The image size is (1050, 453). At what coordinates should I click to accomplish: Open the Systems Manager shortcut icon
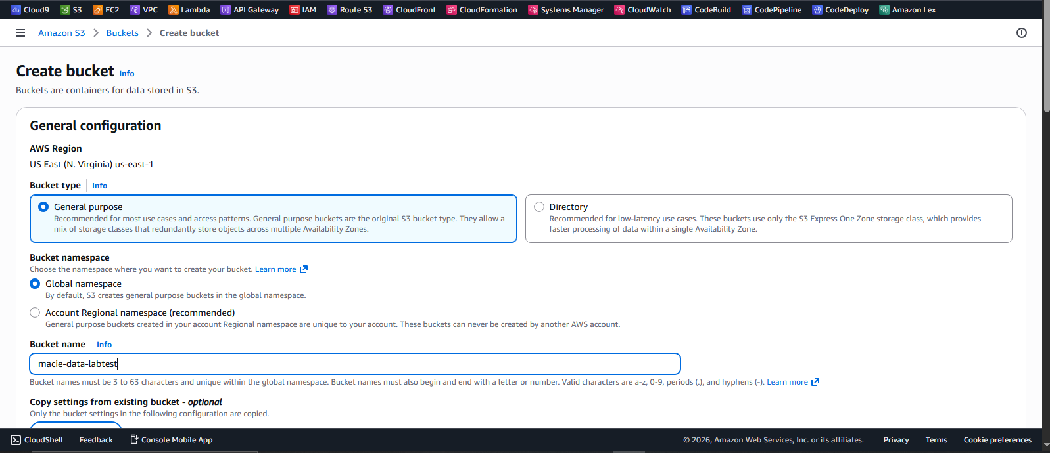click(533, 10)
